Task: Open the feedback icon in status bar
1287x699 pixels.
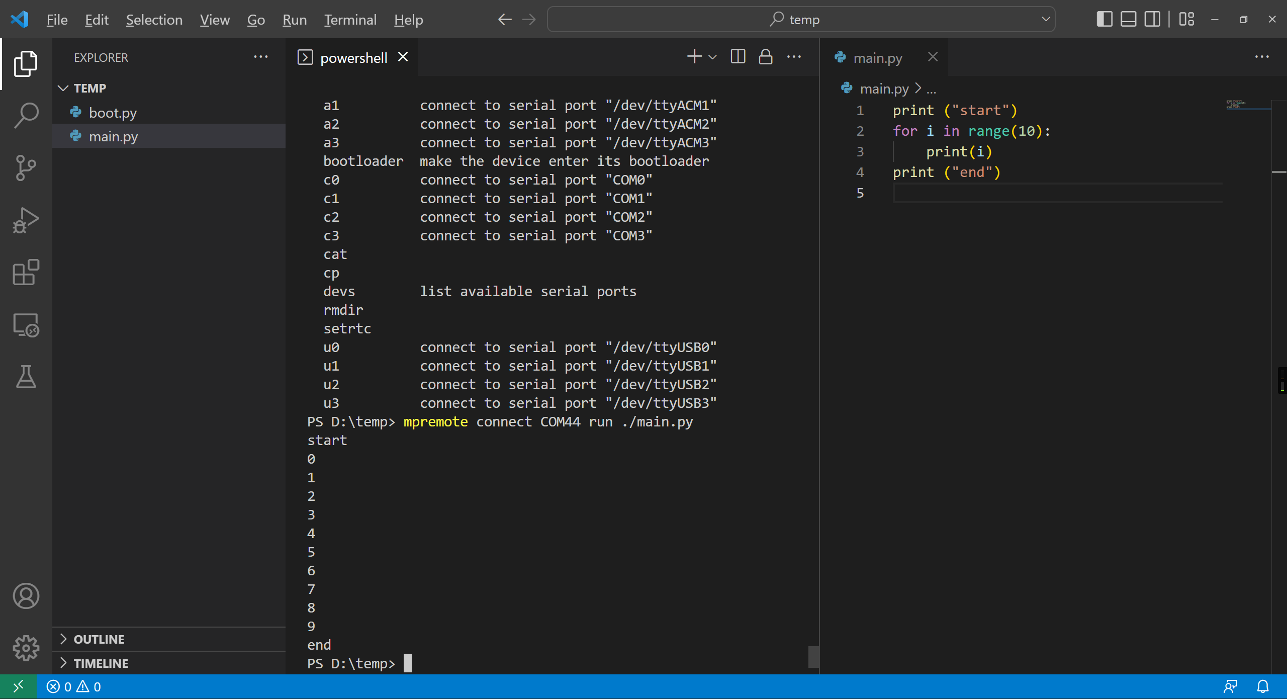Action: point(1231,686)
